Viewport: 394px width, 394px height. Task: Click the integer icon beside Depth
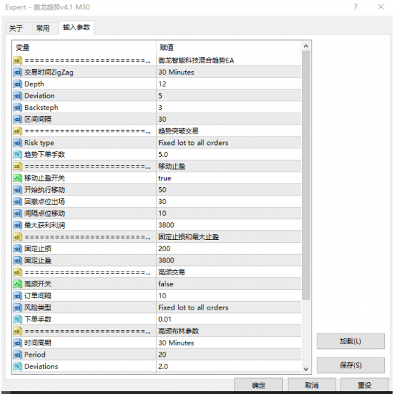pos(18,84)
